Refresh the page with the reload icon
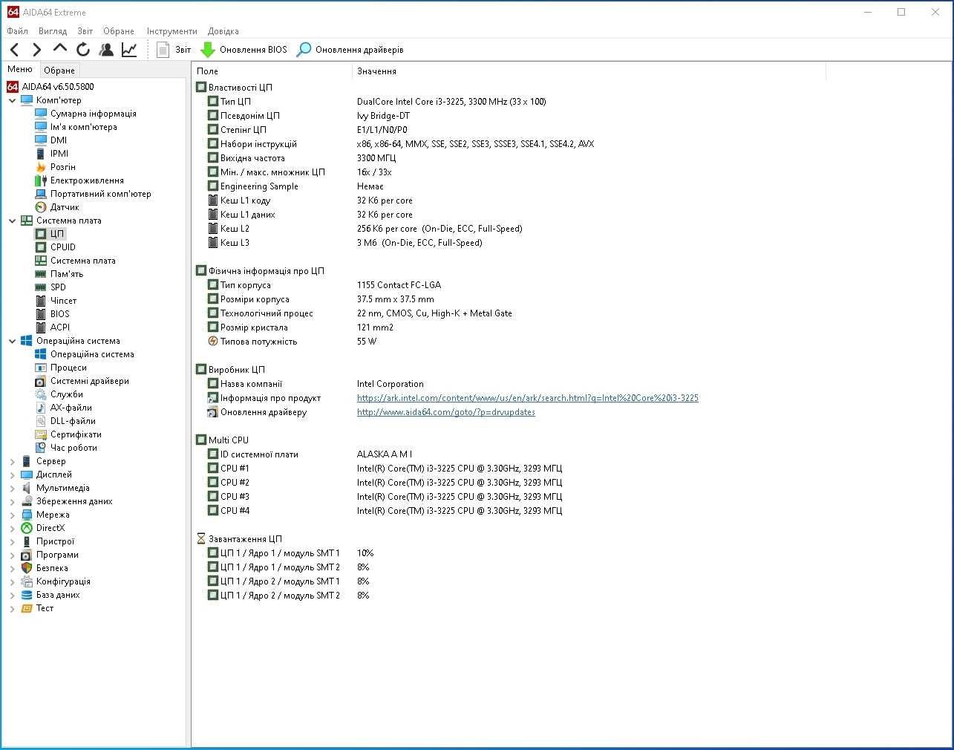Image resolution: width=954 pixels, height=750 pixels. coord(83,50)
